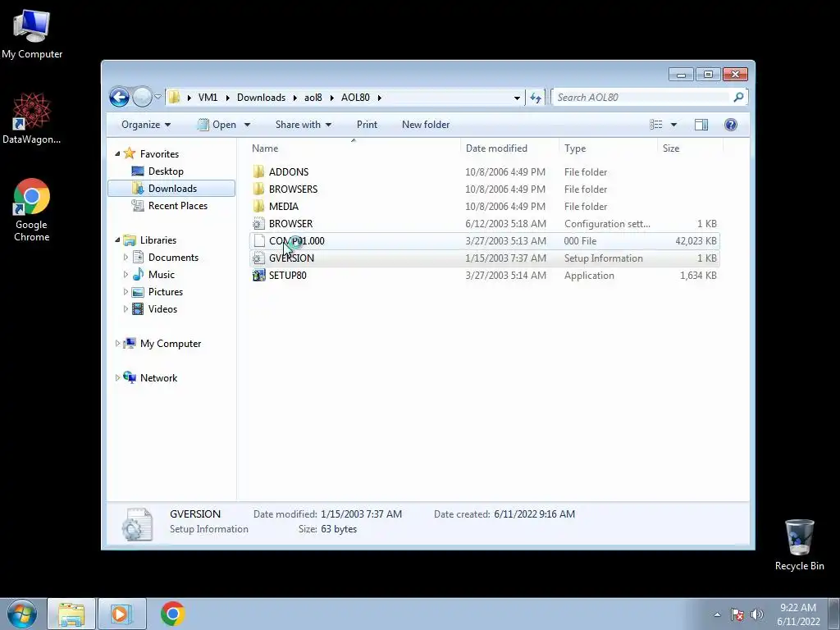The image size is (840, 630).
Task: Click VM1 in the address breadcrumb
Action: point(208,97)
